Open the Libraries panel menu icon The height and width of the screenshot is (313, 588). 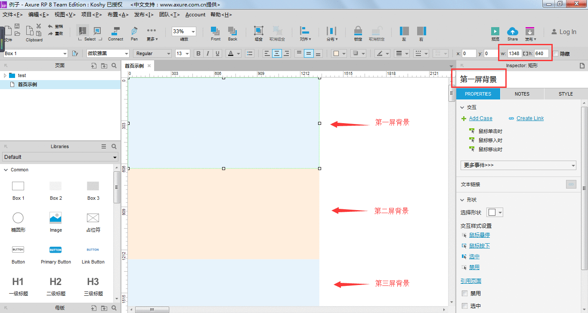tap(104, 146)
